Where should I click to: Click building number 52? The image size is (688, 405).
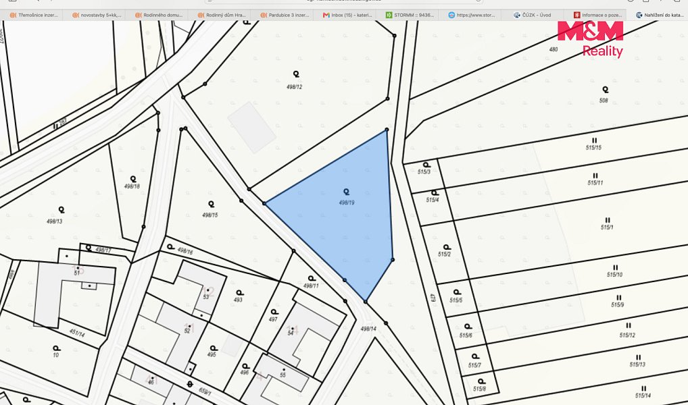point(187,331)
